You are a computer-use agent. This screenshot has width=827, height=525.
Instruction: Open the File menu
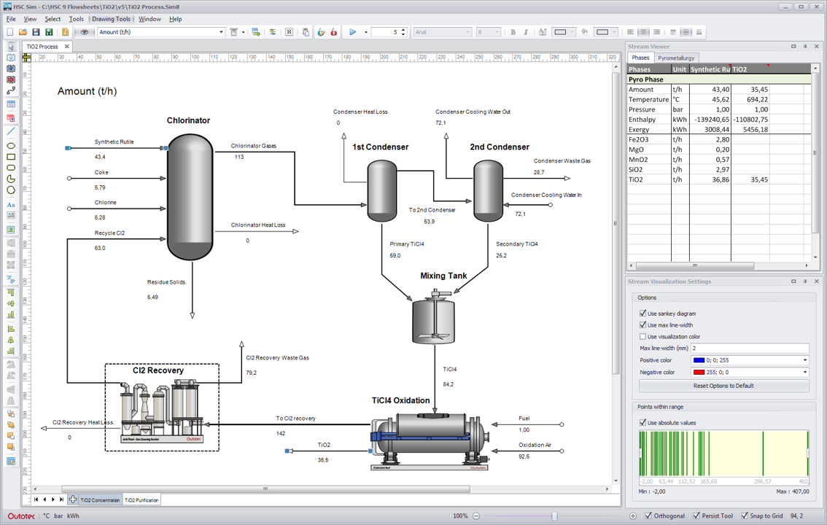tap(11, 19)
